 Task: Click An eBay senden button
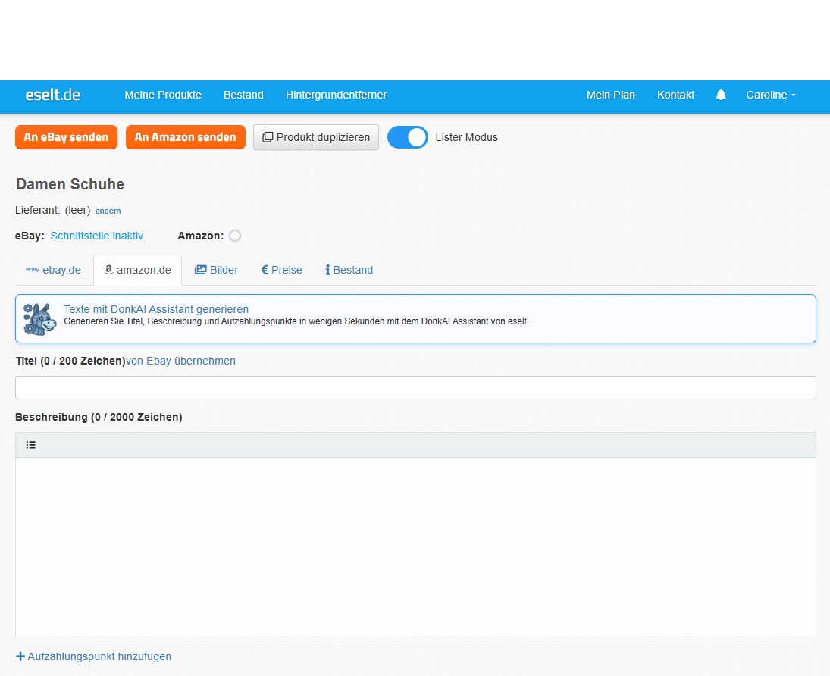click(x=66, y=137)
